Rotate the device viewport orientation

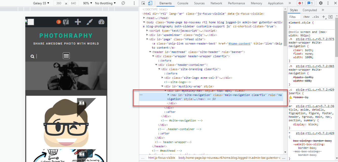pos(123,3)
